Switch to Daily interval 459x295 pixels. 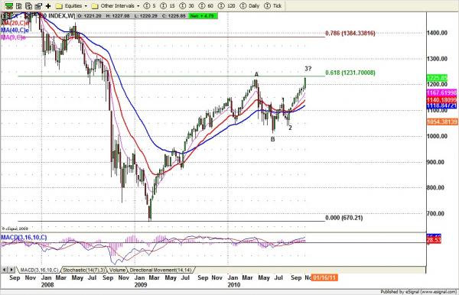(249, 6)
